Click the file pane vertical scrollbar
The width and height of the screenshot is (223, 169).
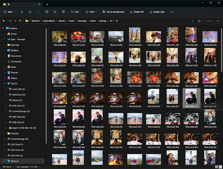pyautogui.click(x=222, y=50)
